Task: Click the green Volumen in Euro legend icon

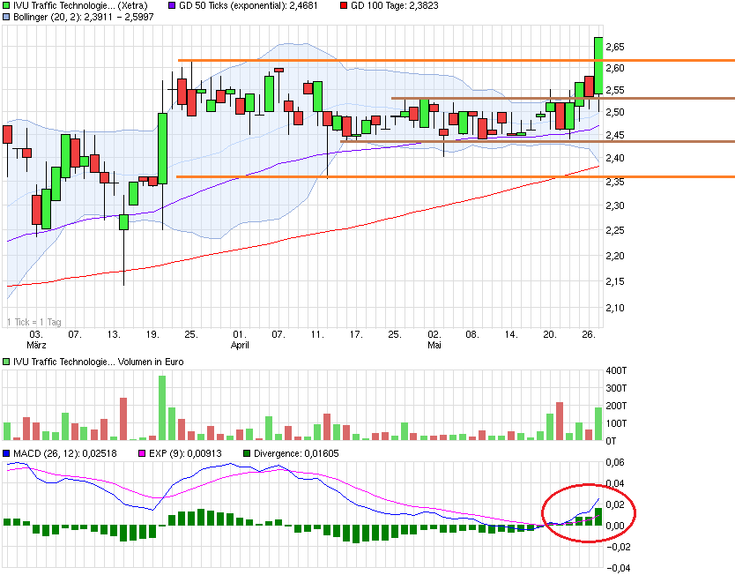Action: [x=8, y=363]
